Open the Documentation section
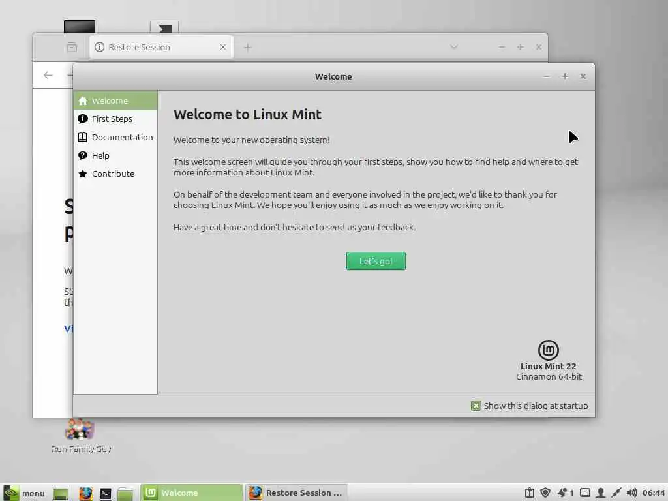This screenshot has height=501, width=668. (115, 137)
